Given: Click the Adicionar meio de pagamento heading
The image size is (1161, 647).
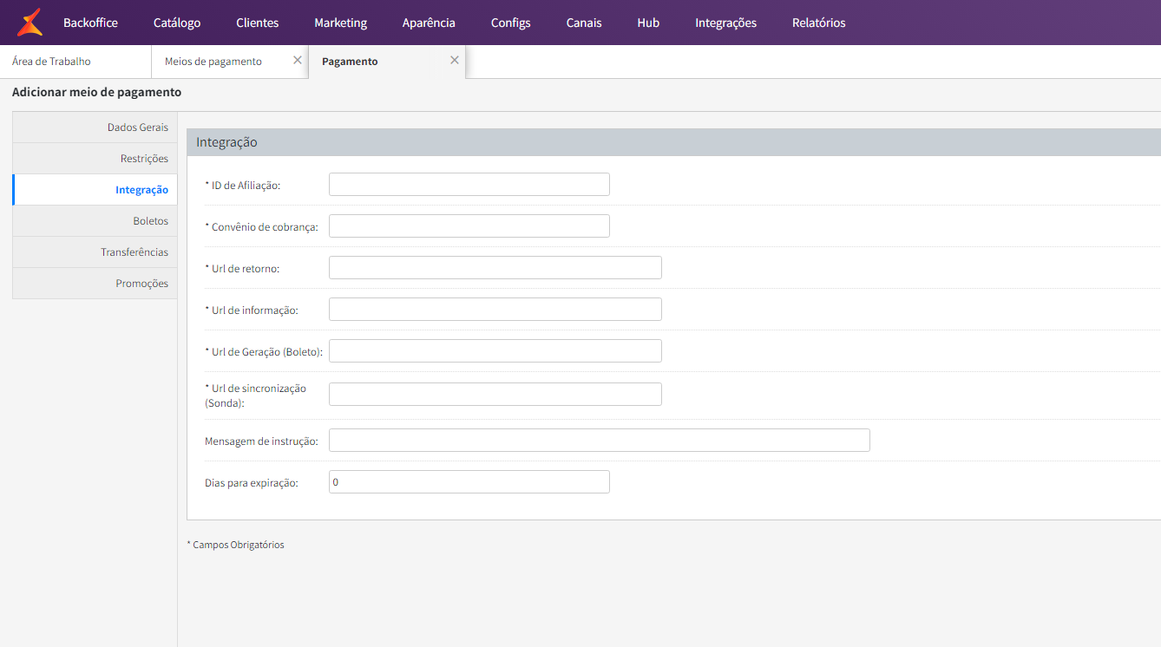Looking at the screenshot, I should pyautogui.click(x=97, y=92).
